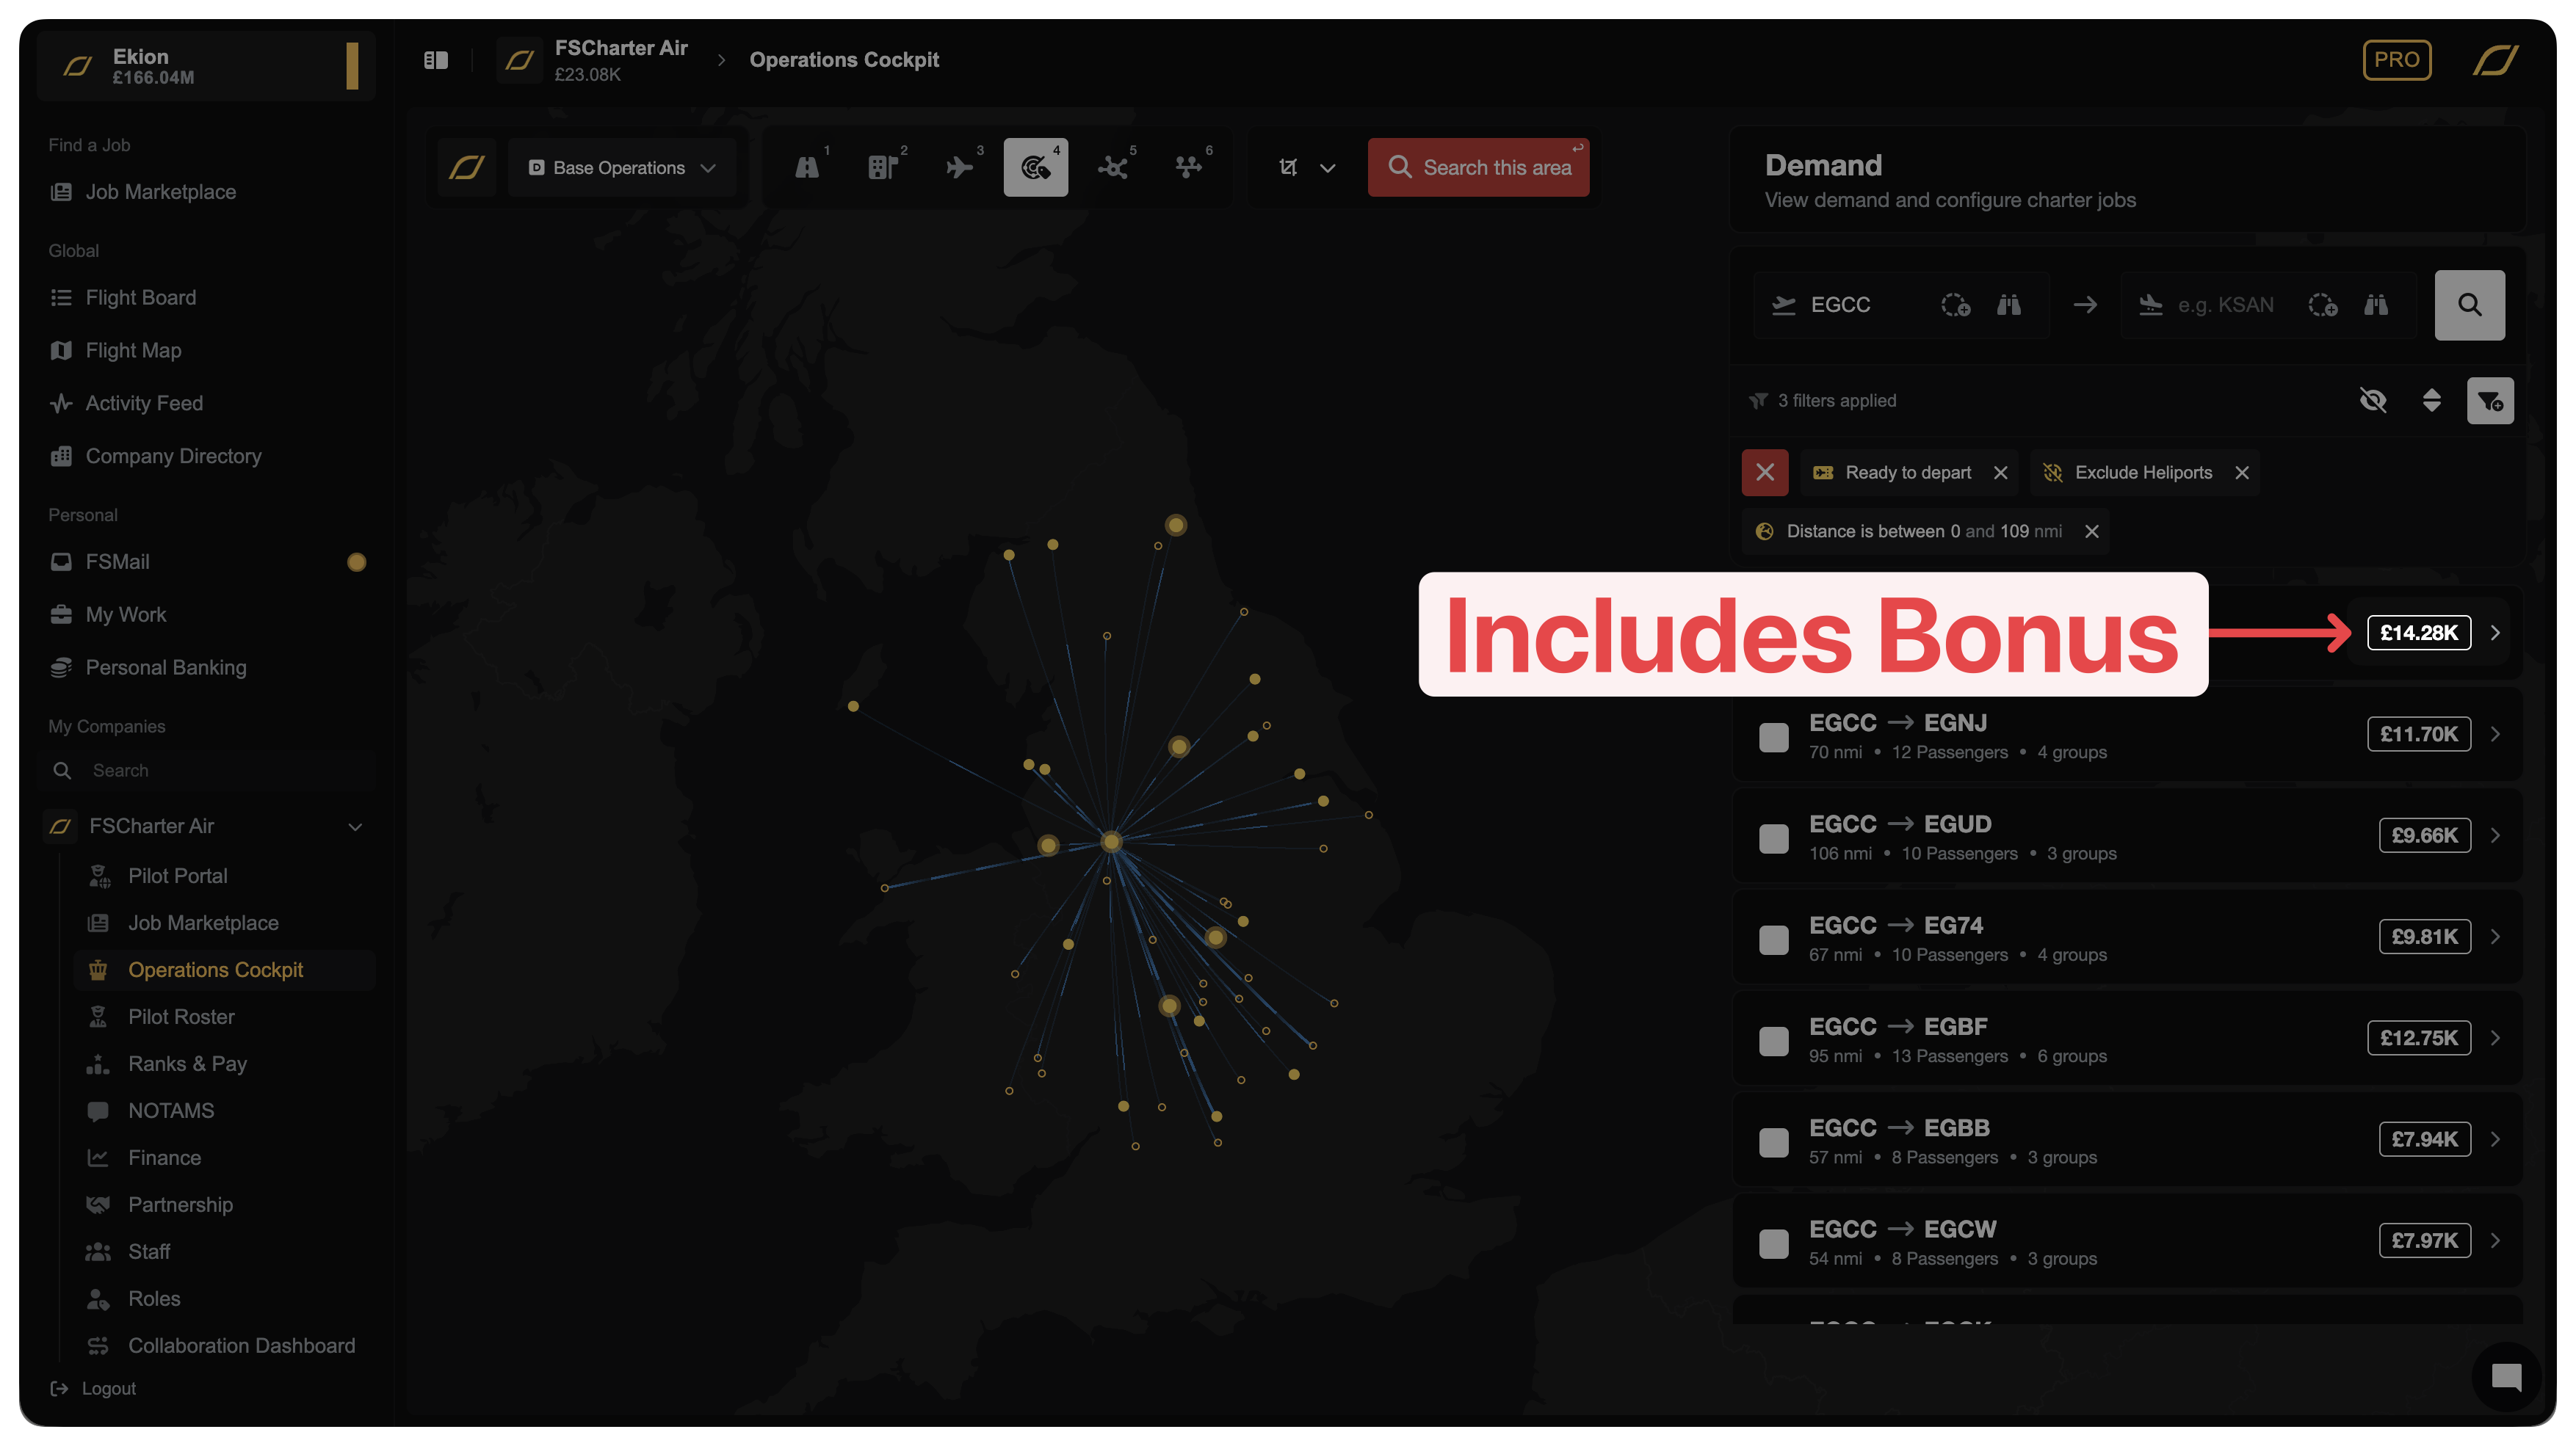Expand the crop tool dropdown chevron
2576x1446 pixels.
(x=1328, y=168)
